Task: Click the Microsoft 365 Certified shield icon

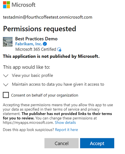Action: pyautogui.click(x=59, y=49)
